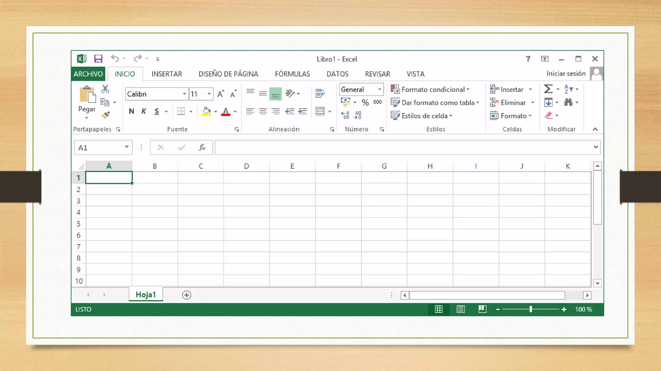This screenshot has width=661, height=371.
Task: Toggle italic K formatting
Action: tap(144, 111)
